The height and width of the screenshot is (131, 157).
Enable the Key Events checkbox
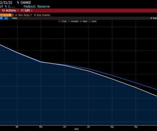click(35, 15)
